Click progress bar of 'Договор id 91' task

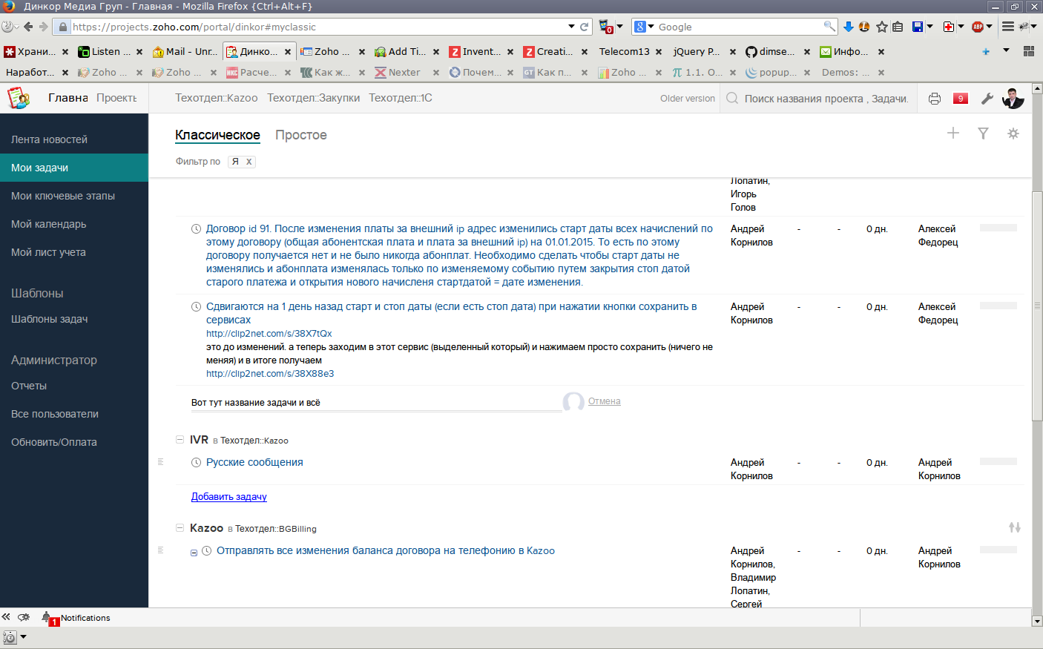tap(998, 228)
